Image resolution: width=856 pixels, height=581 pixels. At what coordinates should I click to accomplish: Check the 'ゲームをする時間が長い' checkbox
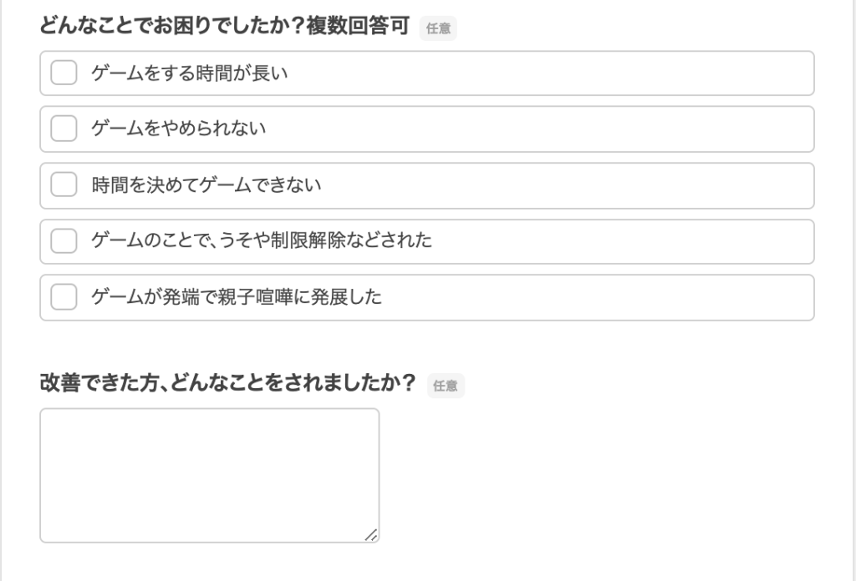click(64, 73)
